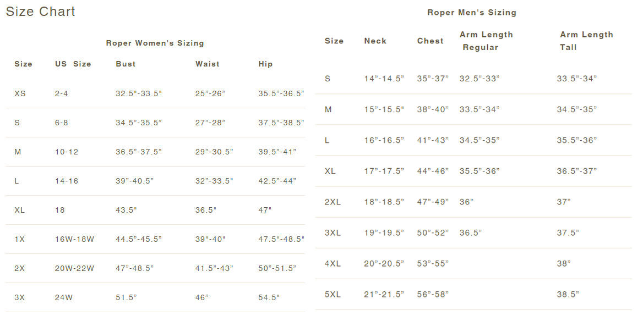
Task: Click the 14"-14.5" neck measurement
Action: pos(384,79)
